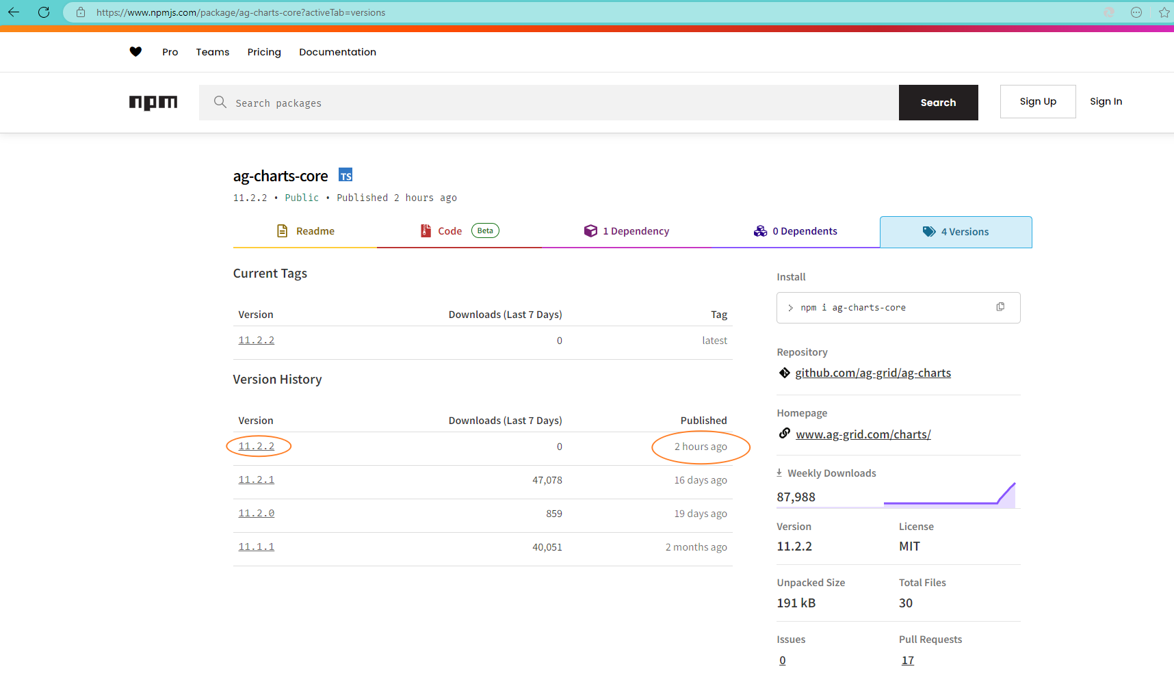Click the npm i ag-charts-core install command
The height and width of the screenshot is (673, 1174).
point(853,308)
